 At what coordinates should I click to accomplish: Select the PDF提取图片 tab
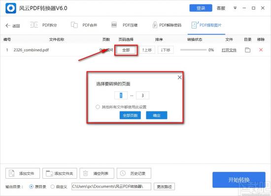[x=206, y=25]
